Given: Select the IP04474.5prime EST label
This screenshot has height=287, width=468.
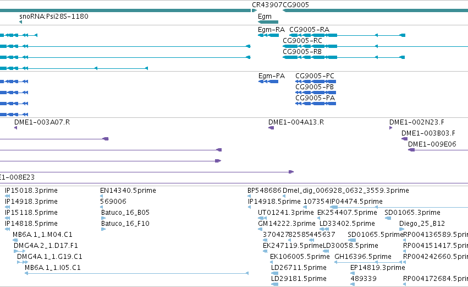Looking at the screenshot, I should (356, 202).
